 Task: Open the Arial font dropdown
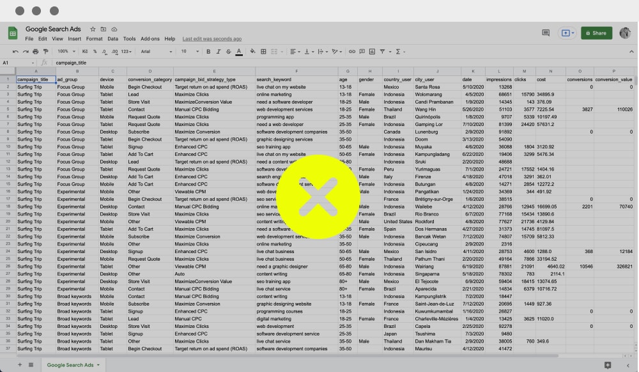pyautogui.click(x=157, y=52)
